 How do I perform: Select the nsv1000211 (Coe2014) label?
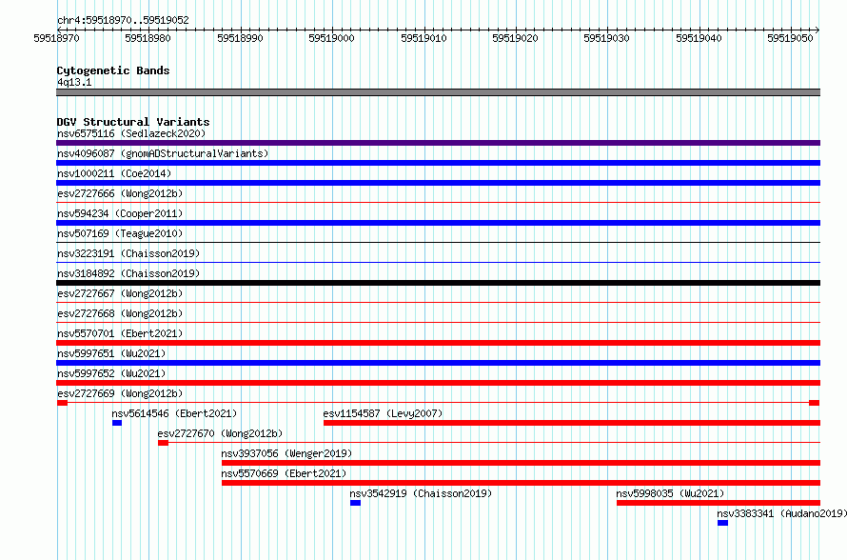114,173
